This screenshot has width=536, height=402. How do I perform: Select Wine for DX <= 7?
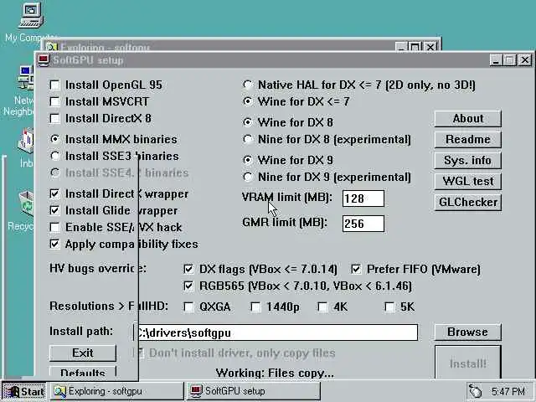click(x=248, y=101)
